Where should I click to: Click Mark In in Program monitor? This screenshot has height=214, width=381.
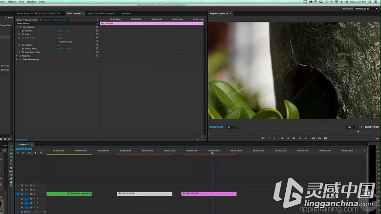269,138
